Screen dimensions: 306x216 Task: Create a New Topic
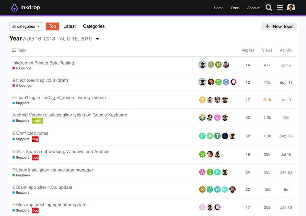pyautogui.click(x=280, y=26)
